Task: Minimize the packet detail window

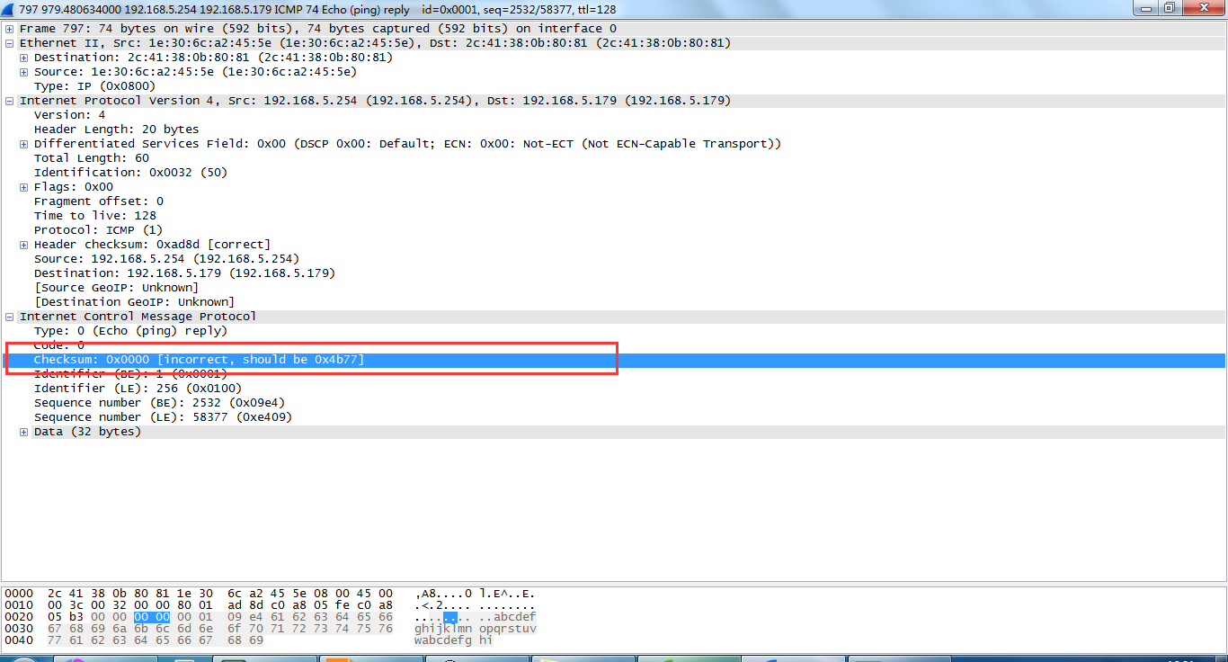Action: (x=1145, y=8)
